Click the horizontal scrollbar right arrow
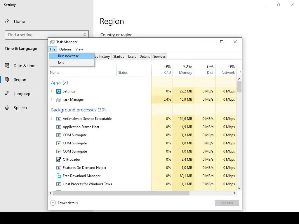Screen dimensions: 299x224 point(234,193)
